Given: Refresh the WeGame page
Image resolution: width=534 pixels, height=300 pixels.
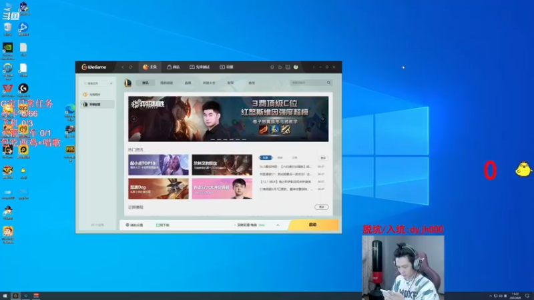Looking at the screenshot, I should pyautogui.click(x=130, y=67).
